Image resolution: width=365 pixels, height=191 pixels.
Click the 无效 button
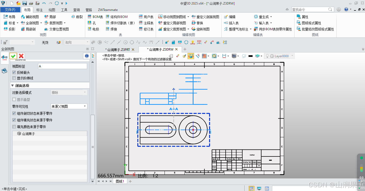(45, 42)
